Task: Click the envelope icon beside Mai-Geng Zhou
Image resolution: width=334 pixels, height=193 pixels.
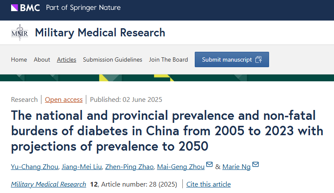Action: click(209, 165)
